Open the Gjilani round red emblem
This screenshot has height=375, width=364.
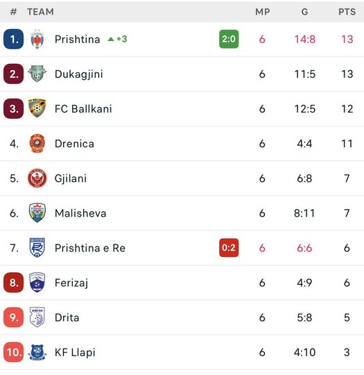click(37, 178)
